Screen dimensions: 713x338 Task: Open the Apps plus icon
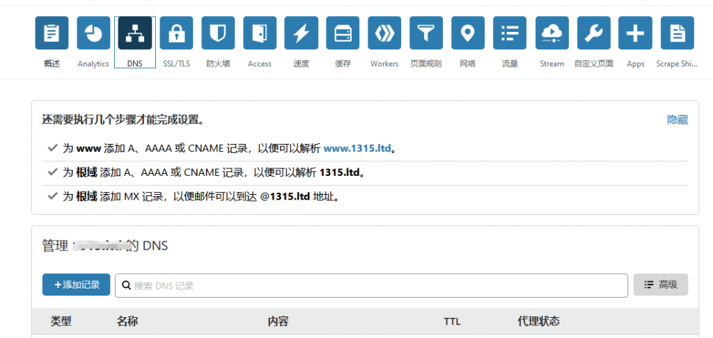636,33
